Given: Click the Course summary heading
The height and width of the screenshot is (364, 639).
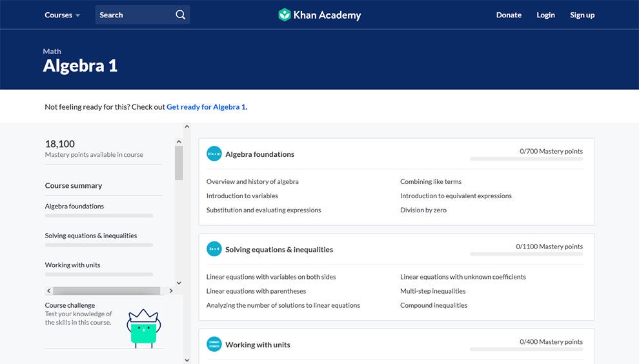Looking at the screenshot, I should click(x=74, y=185).
